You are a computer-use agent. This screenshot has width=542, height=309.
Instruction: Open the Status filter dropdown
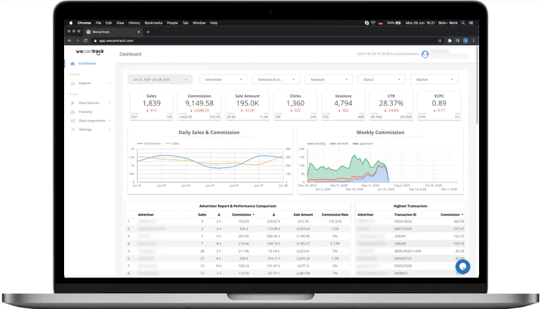click(382, 79)
